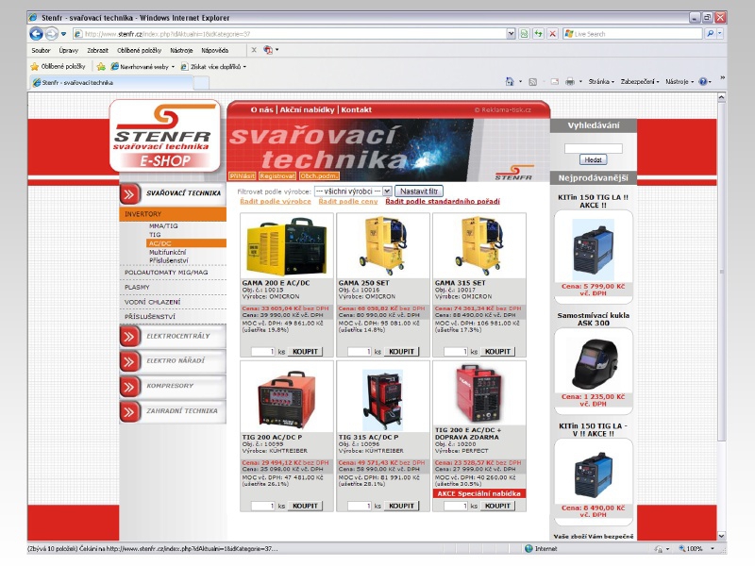
Task: Open the Úpravy menu
Action: point(68,50)
